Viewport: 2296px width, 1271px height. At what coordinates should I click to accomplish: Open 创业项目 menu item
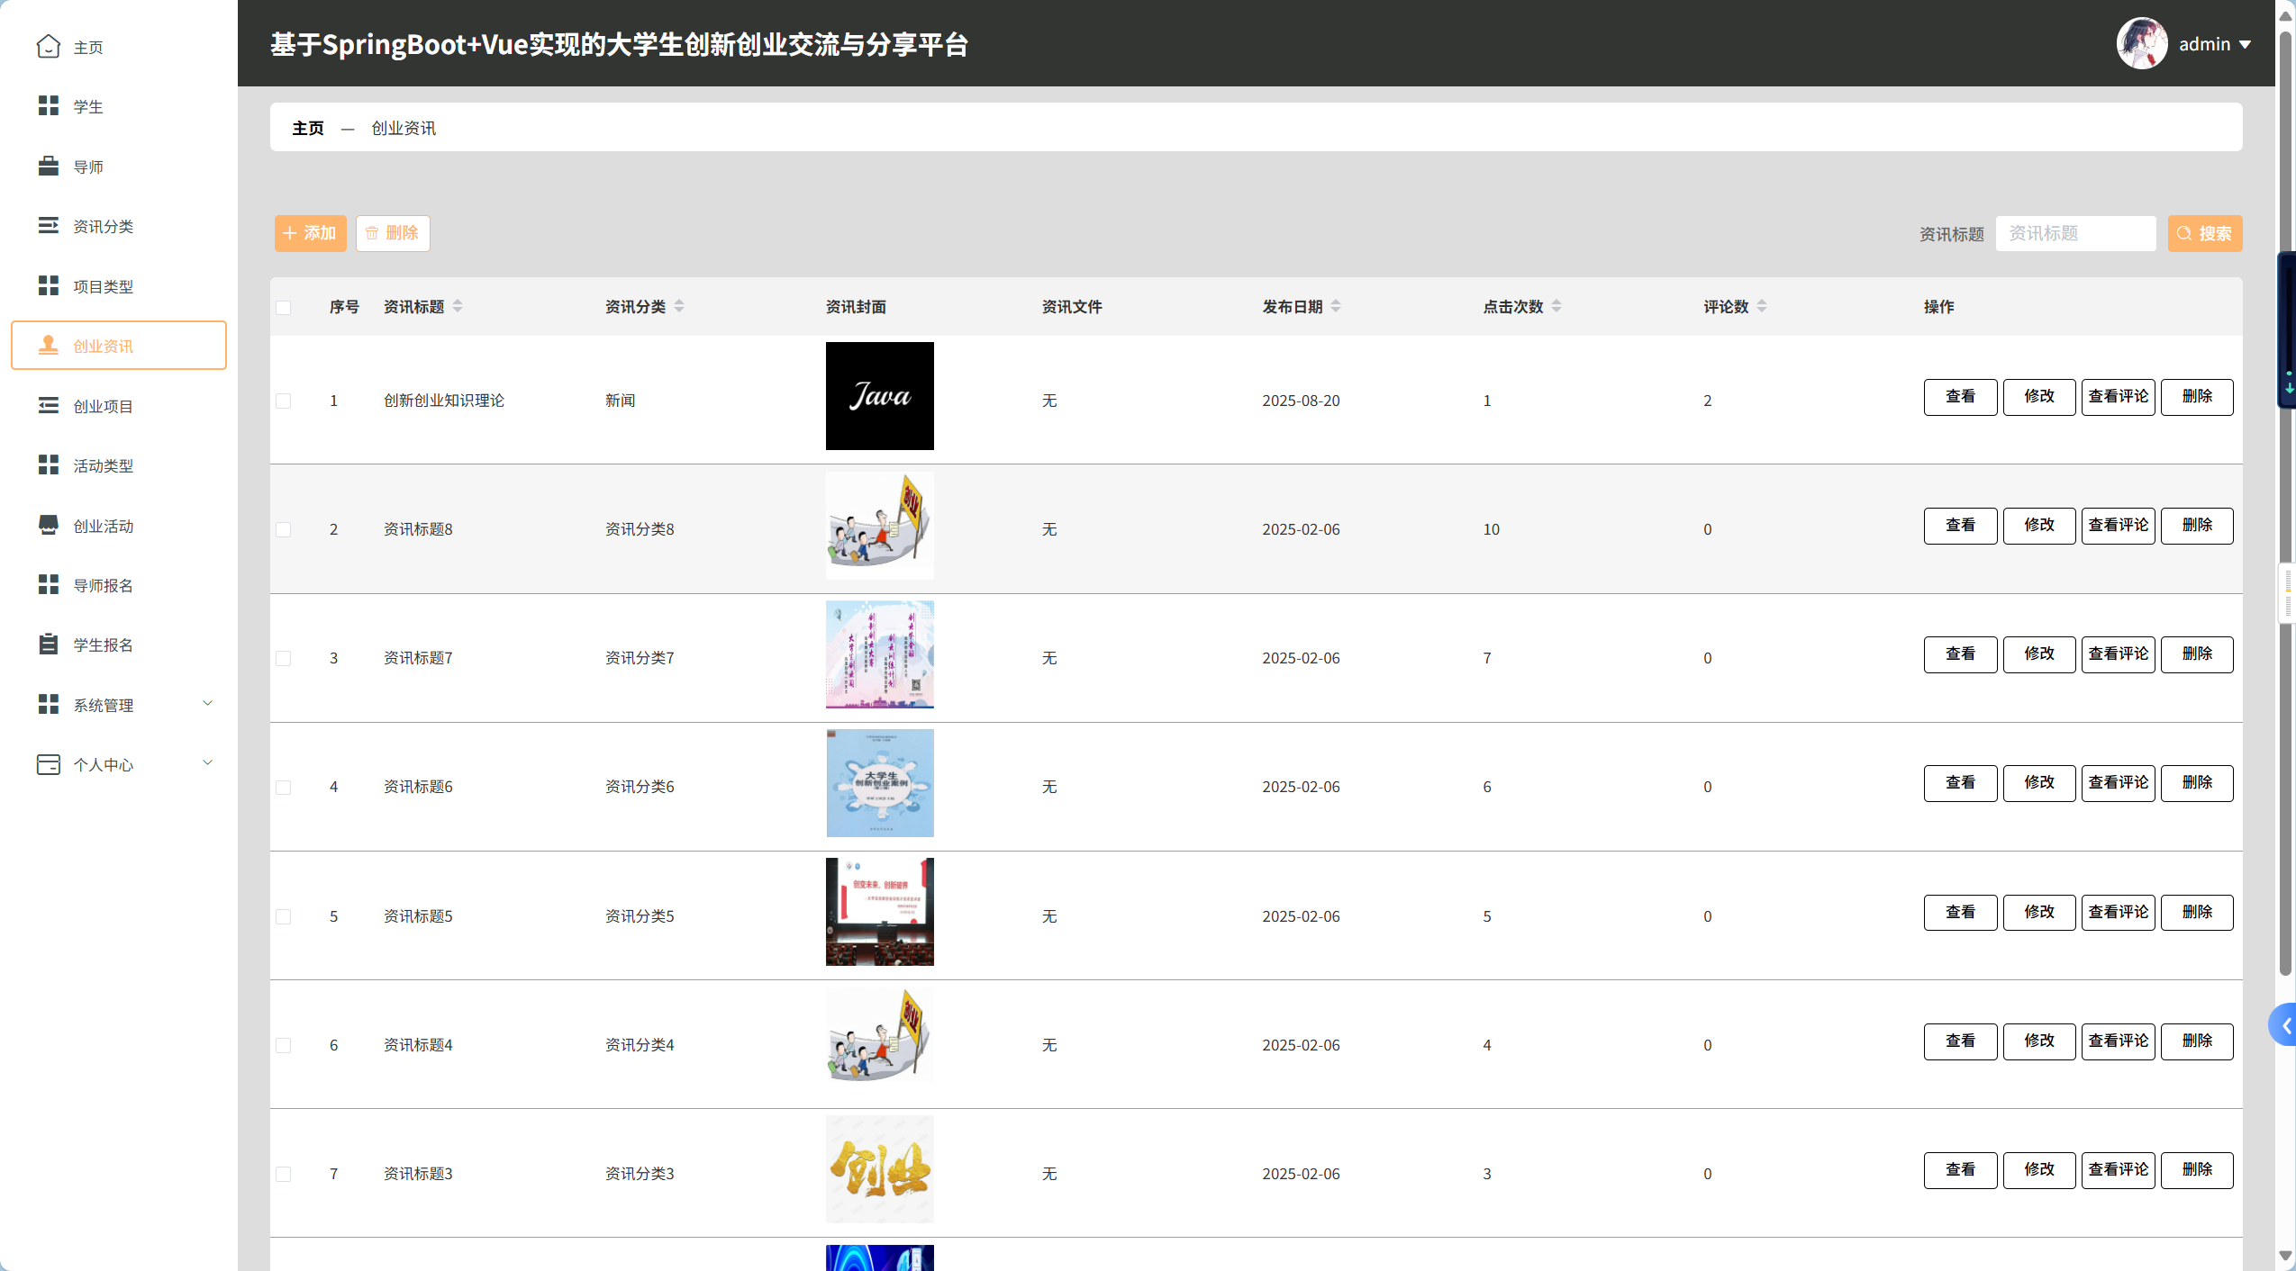coord(103,406)
